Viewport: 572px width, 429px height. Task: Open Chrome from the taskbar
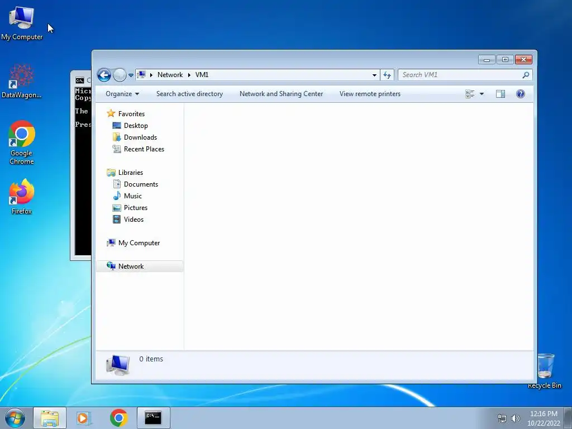(x=119, y=418)
